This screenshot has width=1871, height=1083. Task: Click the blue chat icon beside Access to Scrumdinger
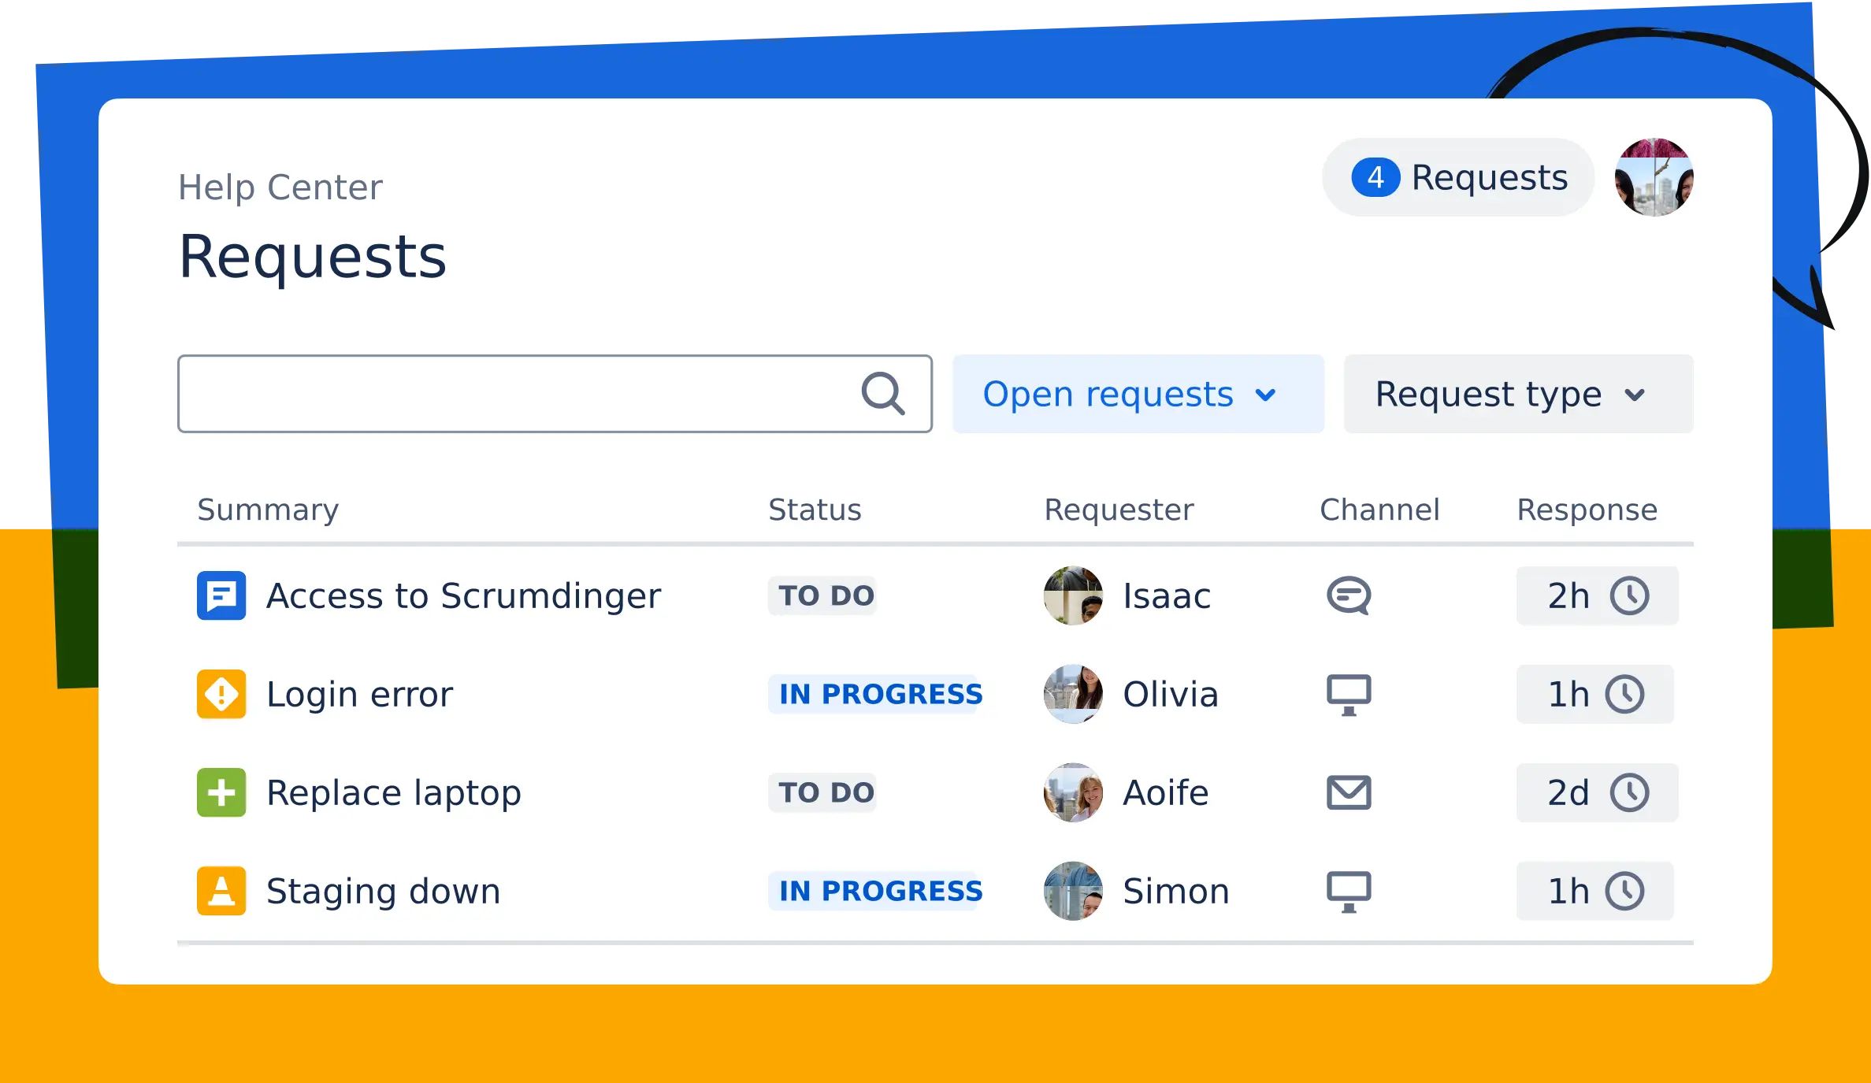221,595
